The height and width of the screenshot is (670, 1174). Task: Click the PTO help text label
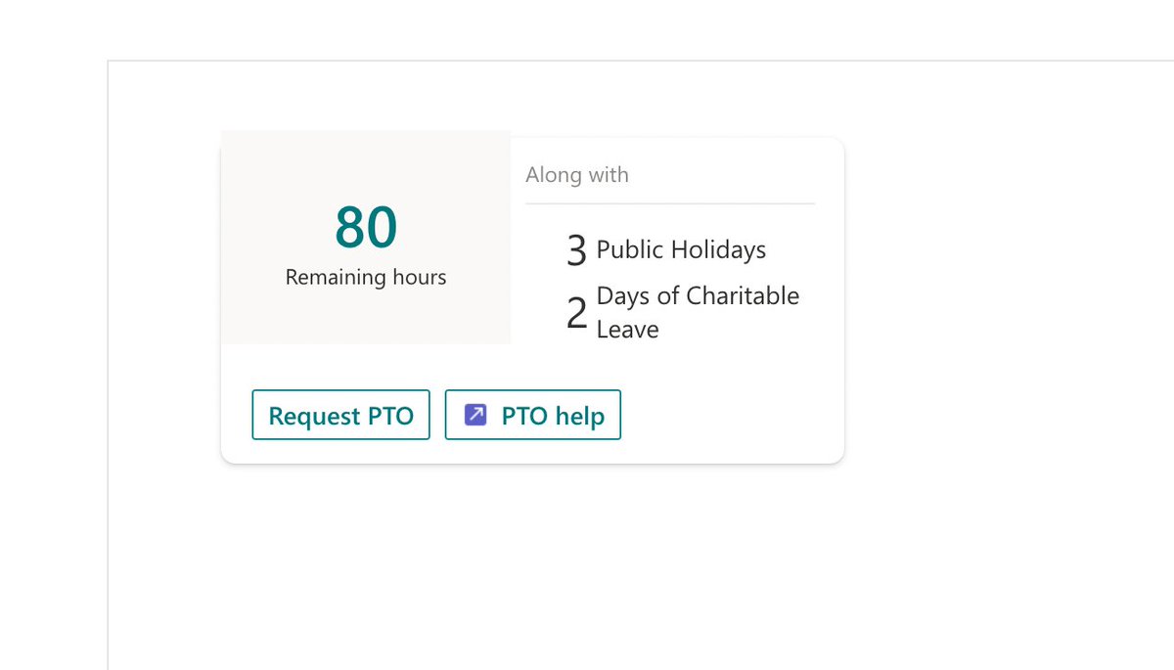553,416
